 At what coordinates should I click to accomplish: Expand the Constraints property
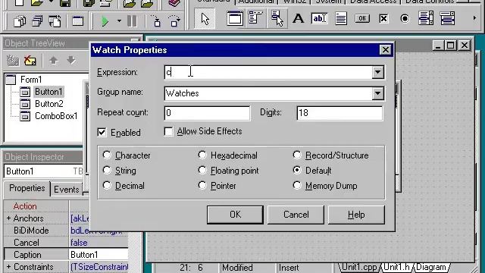pos(8,266)
